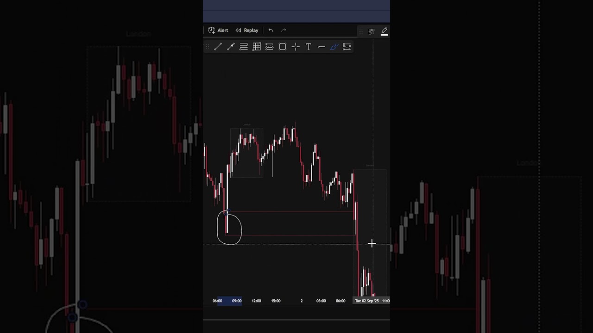Open the add widgets layout icon
This screenshot has height=333, width=593.
pos(372,31)
